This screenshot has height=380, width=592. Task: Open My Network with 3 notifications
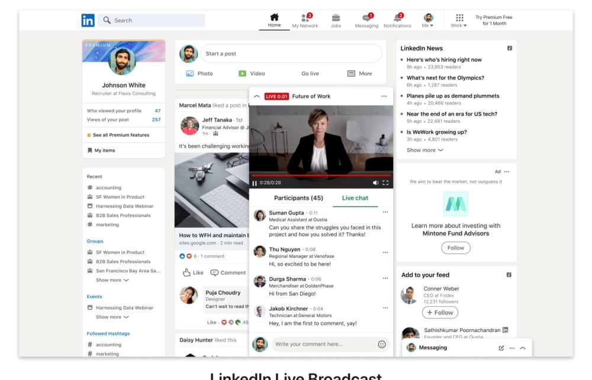305,20
